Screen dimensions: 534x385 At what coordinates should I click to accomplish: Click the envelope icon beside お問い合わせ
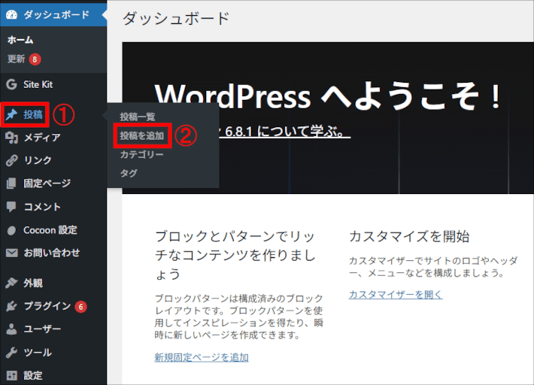[11, 253]
